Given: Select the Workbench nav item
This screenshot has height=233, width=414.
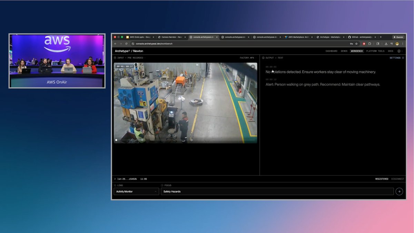Looking at the screenshot, I should 357,51.
